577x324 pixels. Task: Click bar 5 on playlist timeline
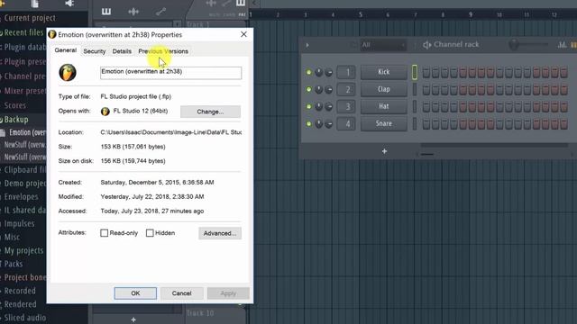pyautogui.click(x=361, y=14)
